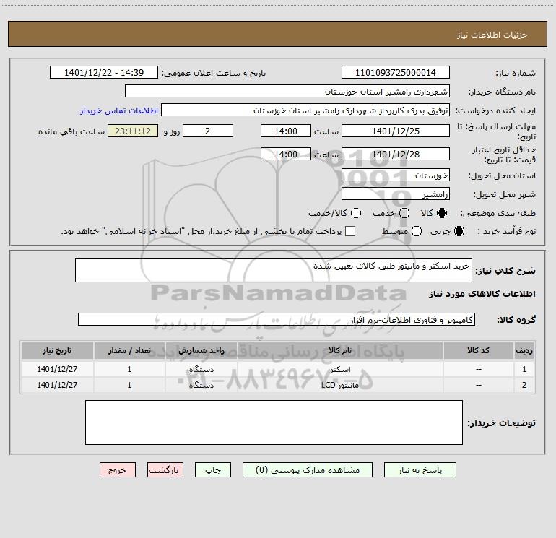This screenshot has width=556, height=538.
Task: Click the requester field توفیق بدری کارپرداز
Action: click(x=305, y=110)
